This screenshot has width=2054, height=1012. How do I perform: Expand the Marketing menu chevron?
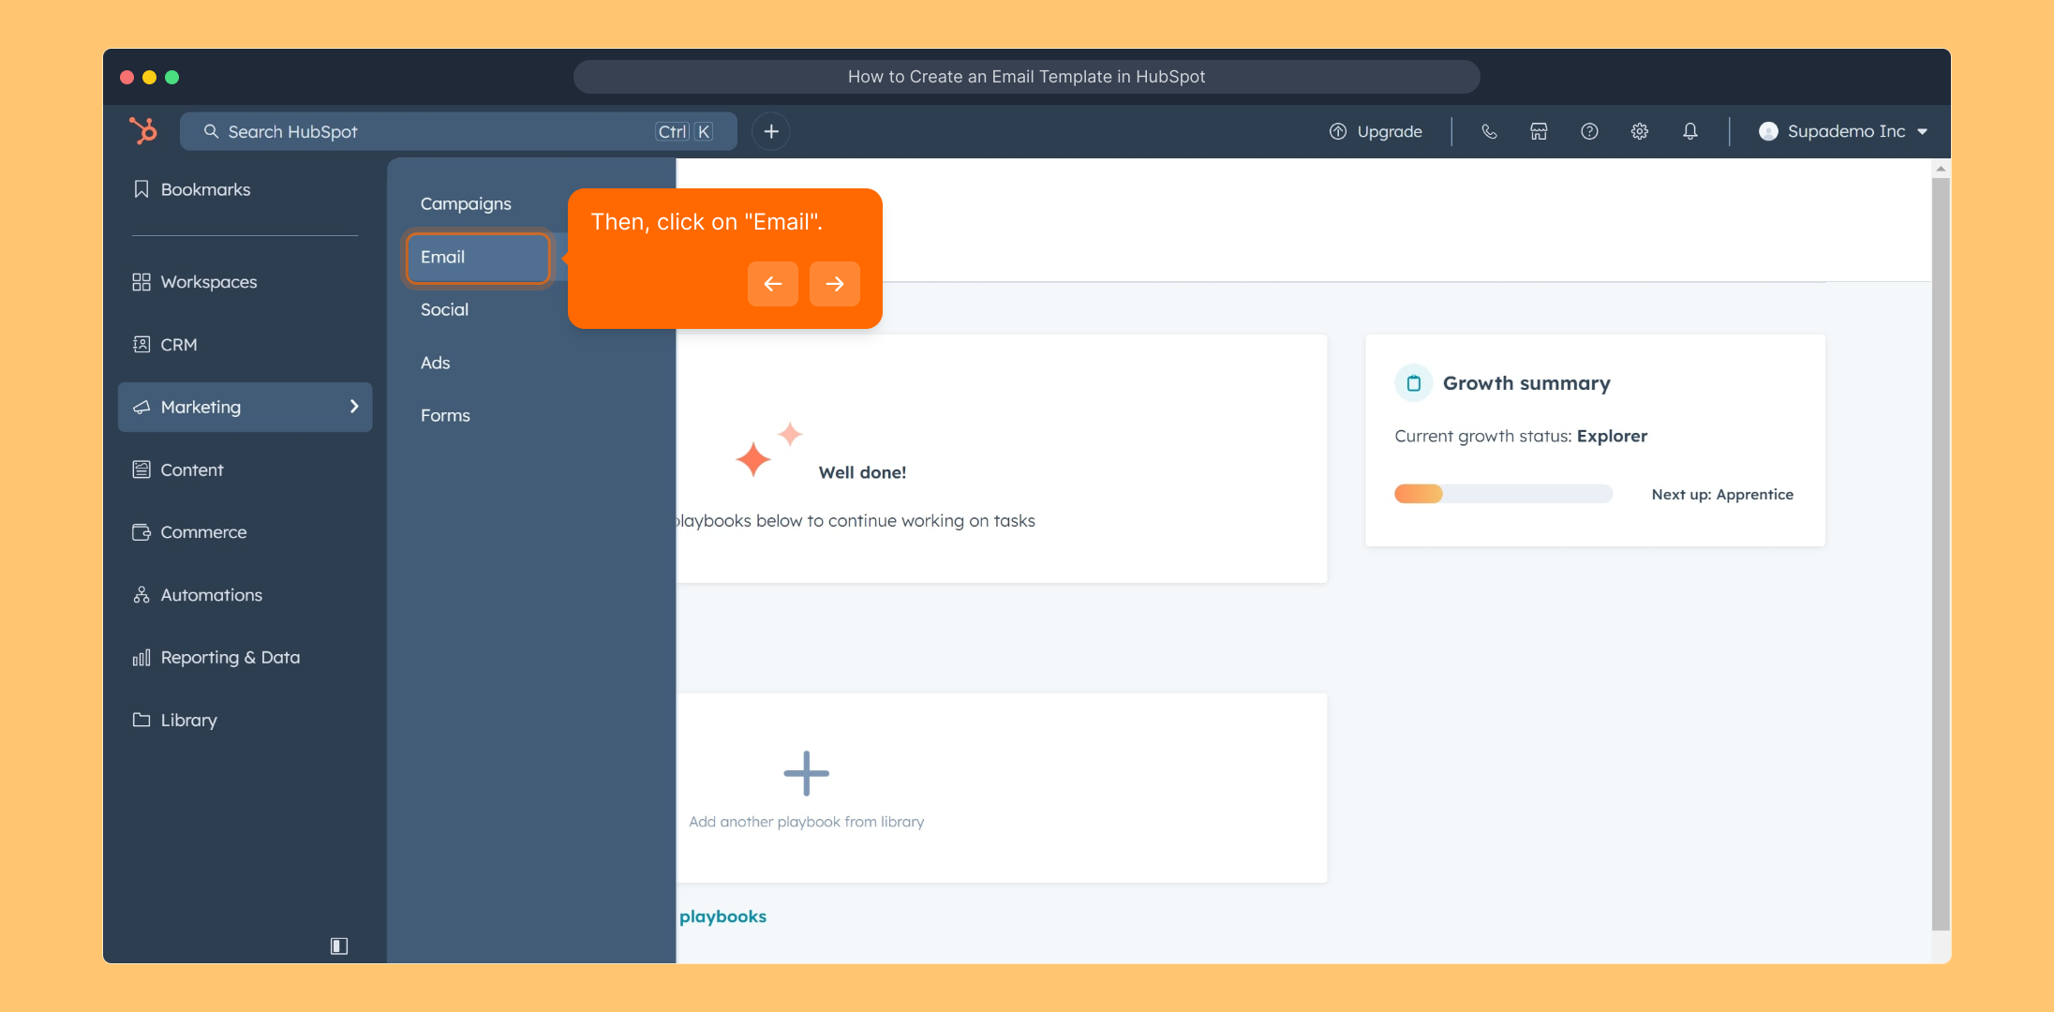pos(354,407)
